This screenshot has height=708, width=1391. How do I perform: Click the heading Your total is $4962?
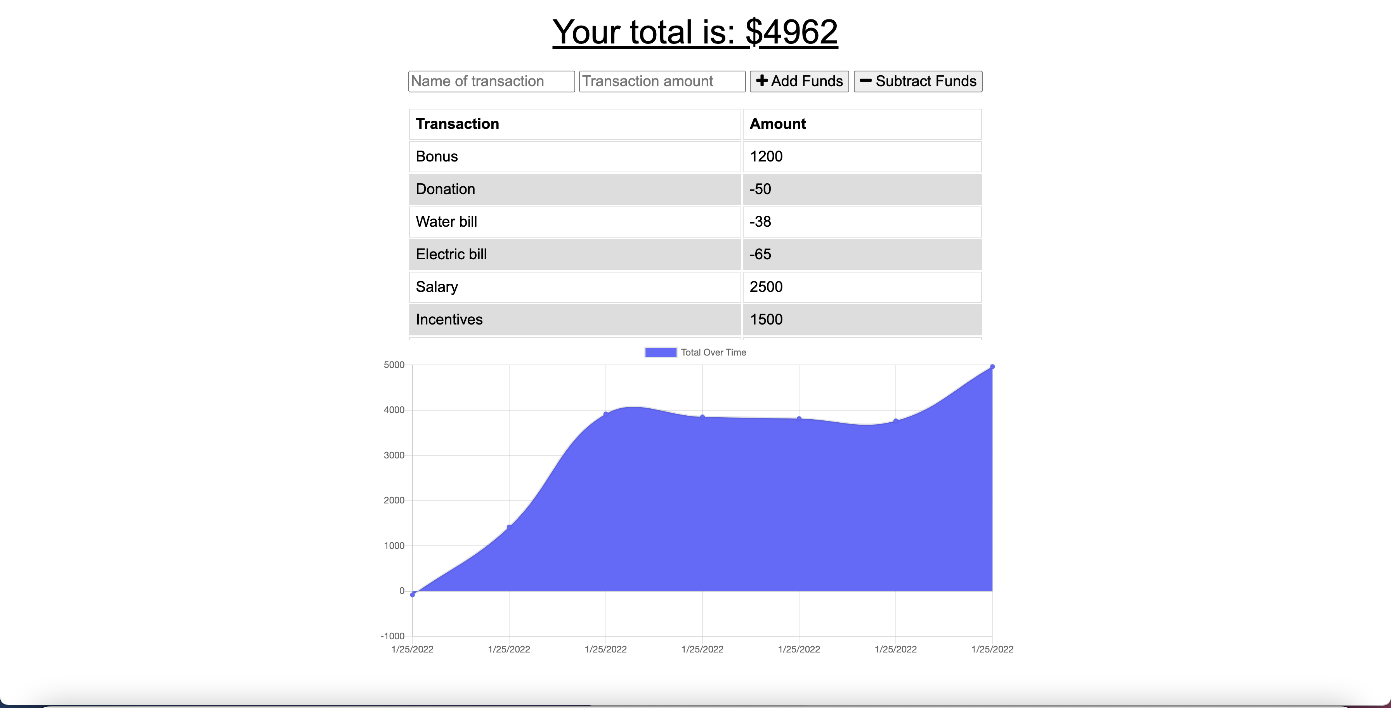[695, 31]
